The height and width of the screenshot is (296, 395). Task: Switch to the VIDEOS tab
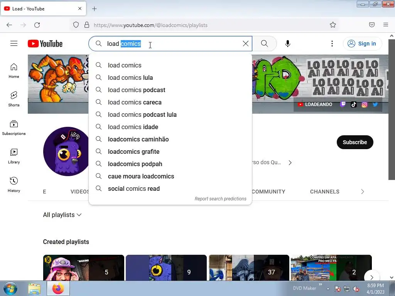coord(79,192)
